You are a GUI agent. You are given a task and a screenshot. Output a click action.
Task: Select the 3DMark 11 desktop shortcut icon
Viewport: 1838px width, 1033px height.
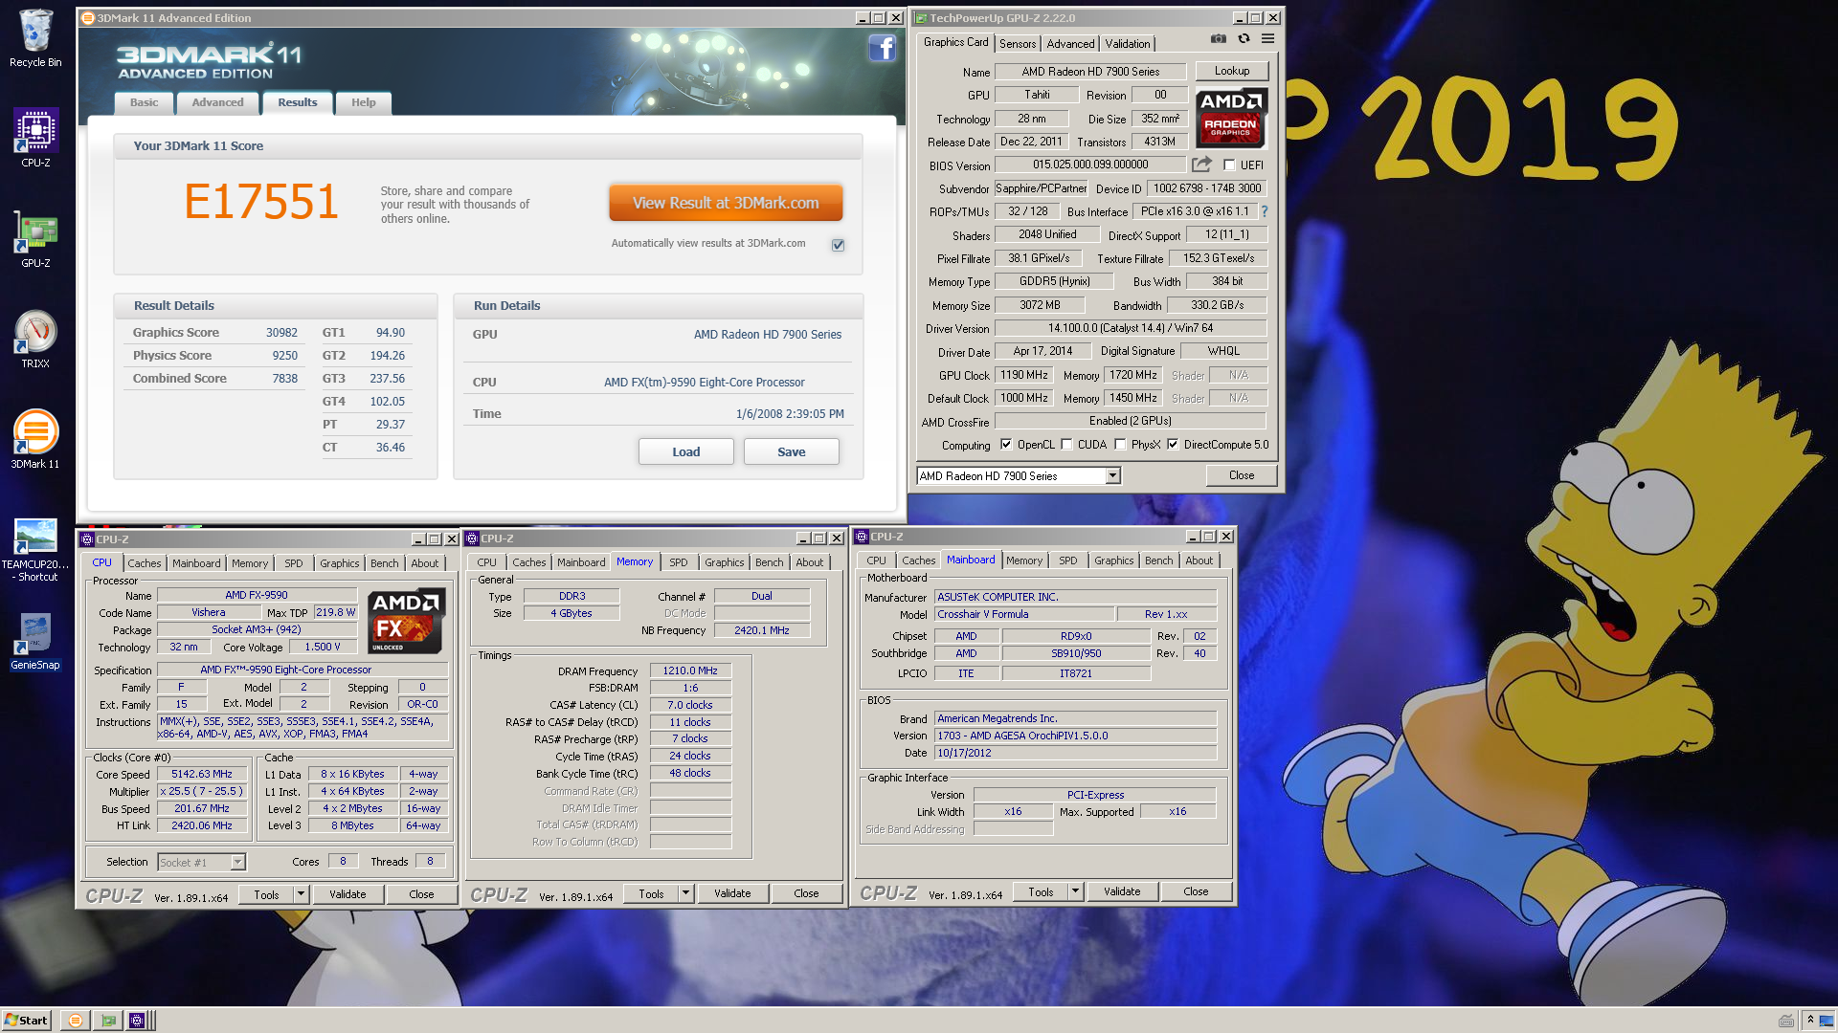click(x=35, y=439)
